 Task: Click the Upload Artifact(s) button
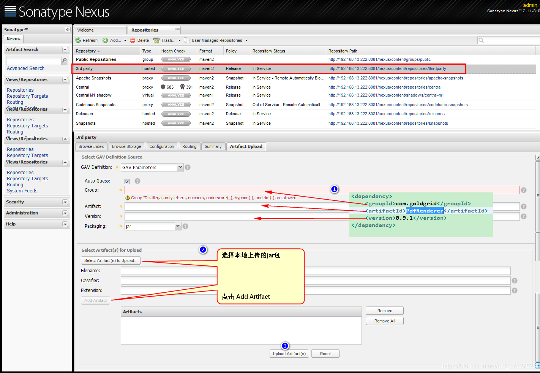(x=289, y=354)
